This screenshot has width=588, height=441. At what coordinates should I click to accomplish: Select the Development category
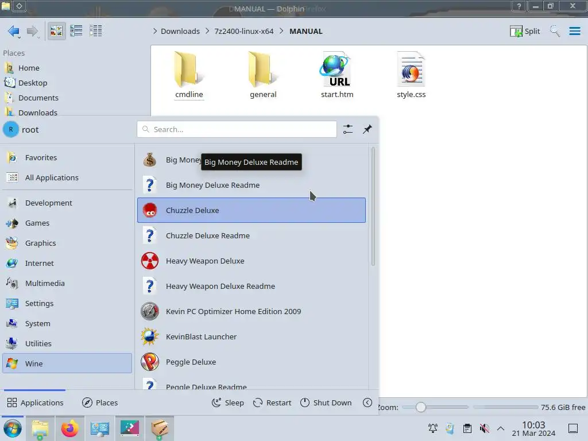click(x=67, y=203)
